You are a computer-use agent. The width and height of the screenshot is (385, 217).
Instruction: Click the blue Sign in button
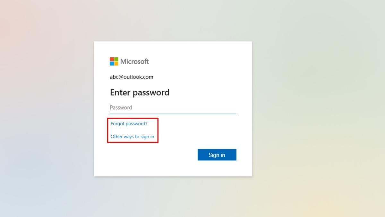[217, 155]
